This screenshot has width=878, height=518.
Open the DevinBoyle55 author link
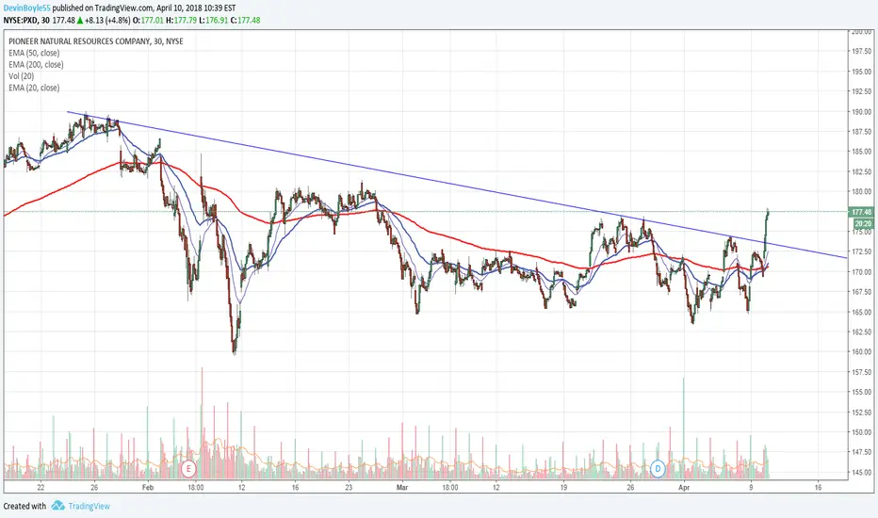[x=27, y=8]
